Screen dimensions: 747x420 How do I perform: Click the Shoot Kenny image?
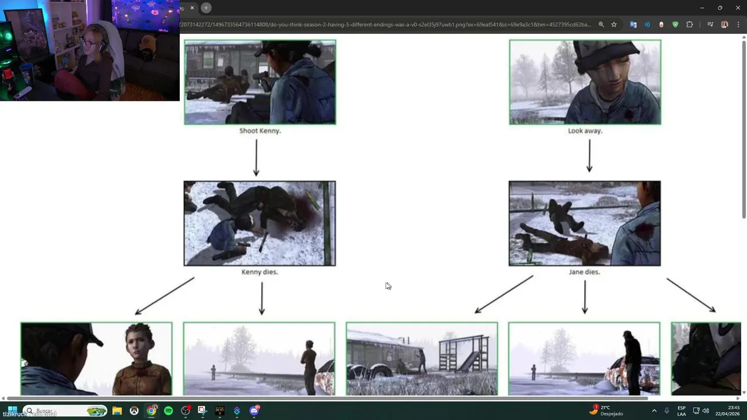coord(260,82)
